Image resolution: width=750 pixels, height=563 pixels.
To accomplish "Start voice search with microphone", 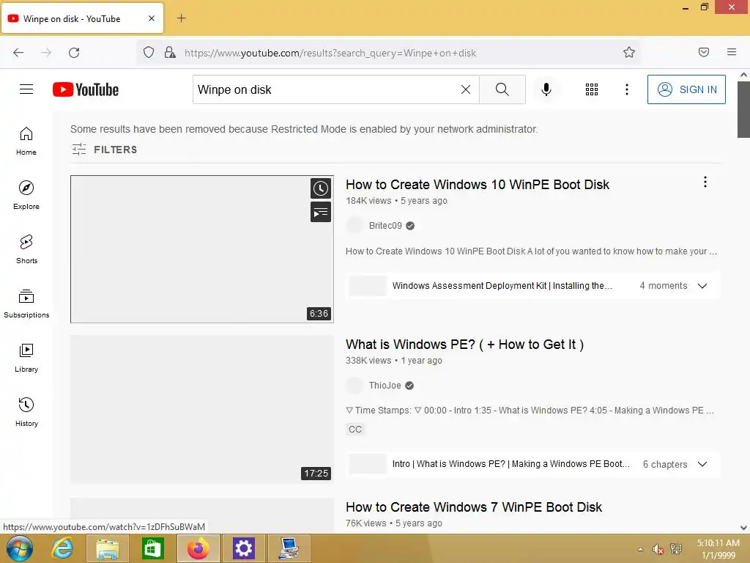I will point(546,89).
